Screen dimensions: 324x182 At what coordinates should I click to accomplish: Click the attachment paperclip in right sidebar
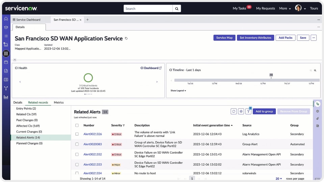317,118
